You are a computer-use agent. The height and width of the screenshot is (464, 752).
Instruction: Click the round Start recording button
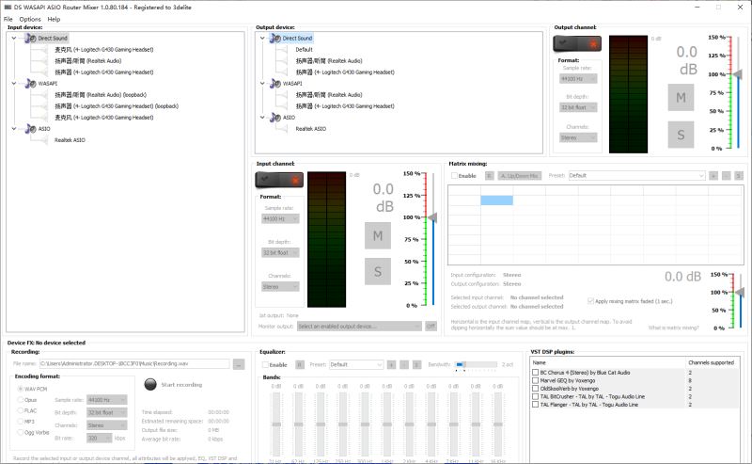(150, 384)
